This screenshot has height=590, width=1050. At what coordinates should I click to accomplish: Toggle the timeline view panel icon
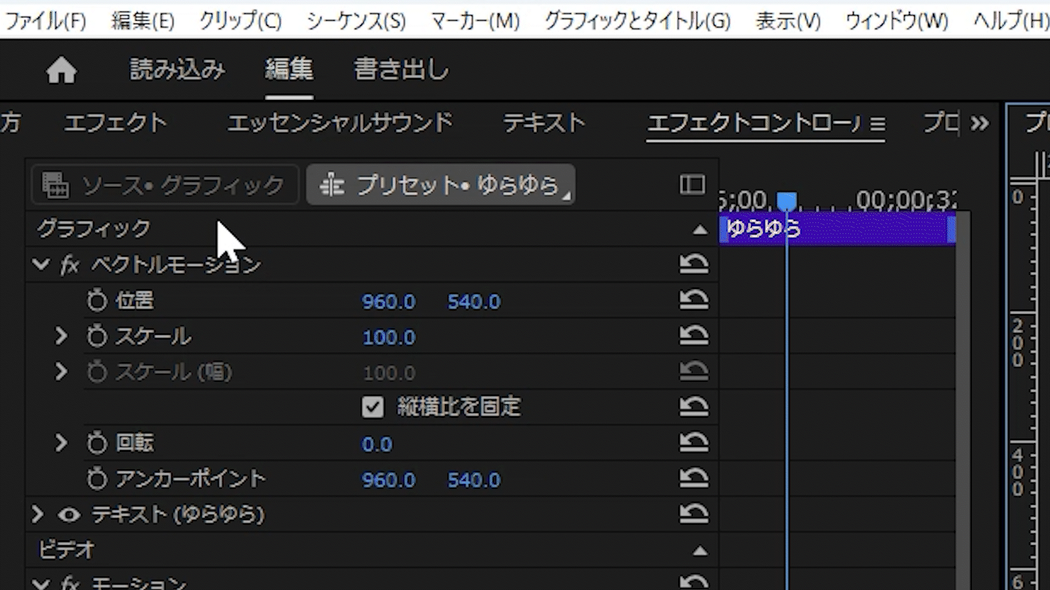coord(692,185)
